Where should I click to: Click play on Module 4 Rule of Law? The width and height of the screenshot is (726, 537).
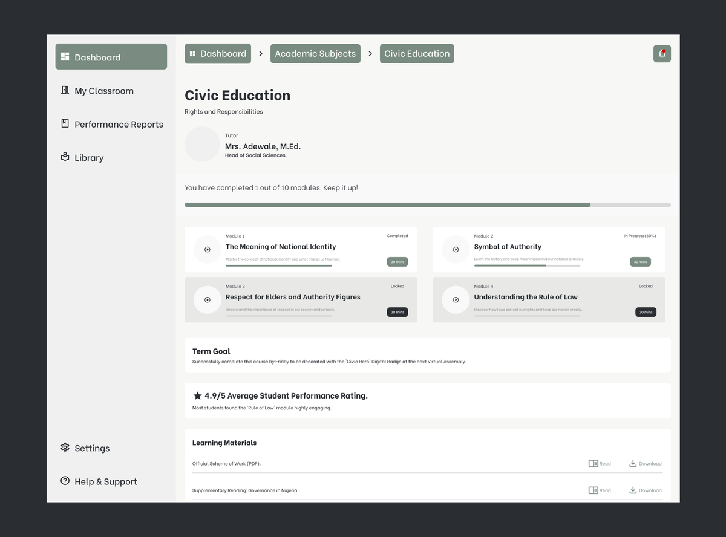(456, 299)
